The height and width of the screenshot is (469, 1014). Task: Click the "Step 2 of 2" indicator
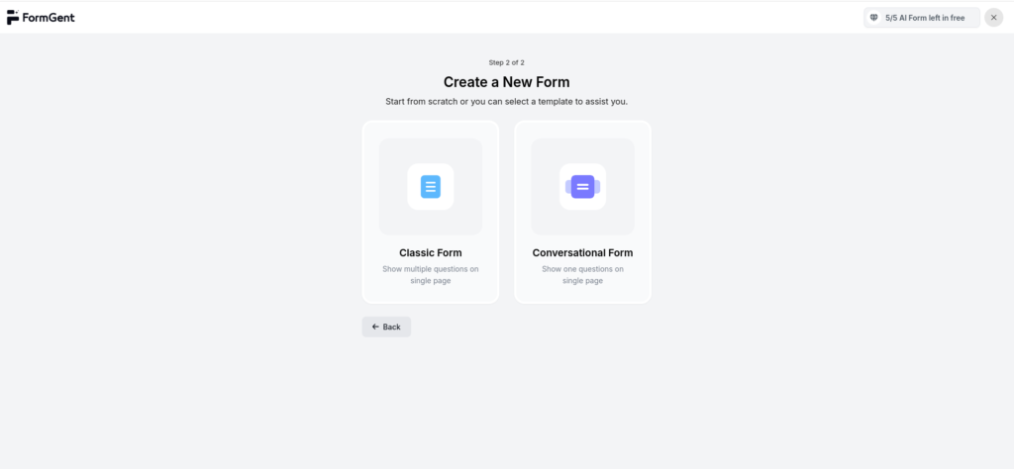[x=506, y=62]
